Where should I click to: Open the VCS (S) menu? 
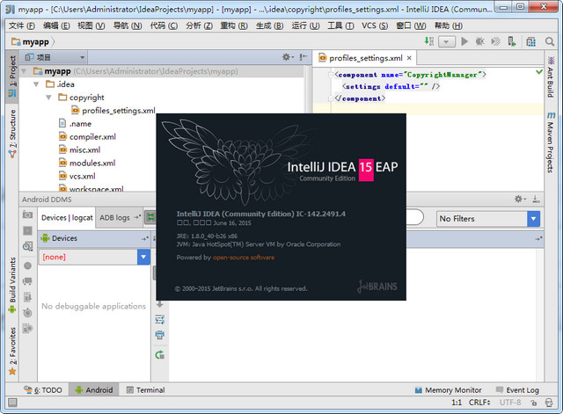pos(375,25)
